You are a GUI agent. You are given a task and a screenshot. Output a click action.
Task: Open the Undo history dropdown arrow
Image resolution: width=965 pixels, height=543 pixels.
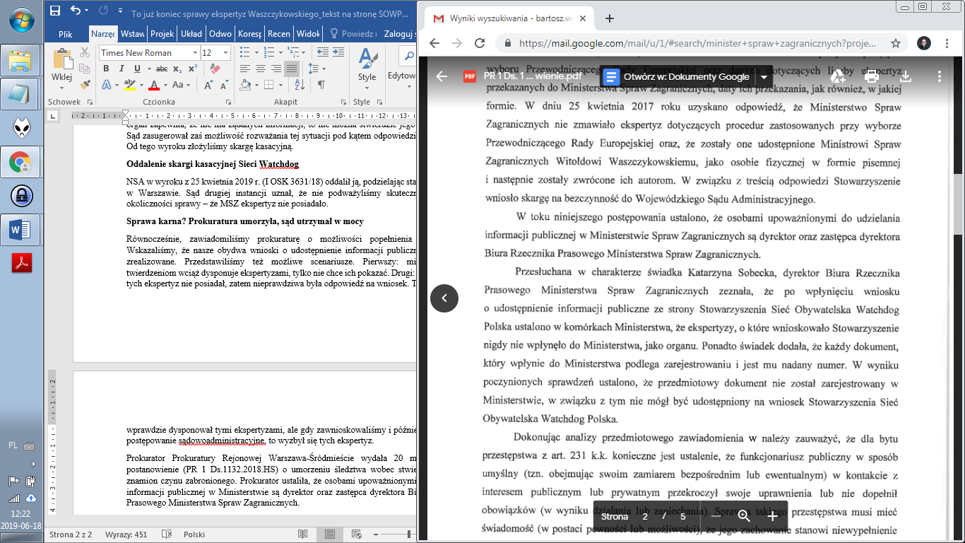(x=87, y=11)
